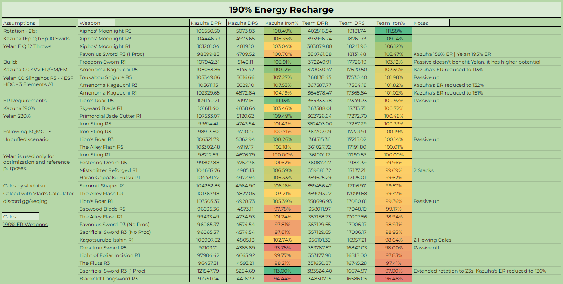Click the red 93.78% Kazuha Iron% cell
The image size is (563, 284).
pyautogui.click(x=282, y=248)
